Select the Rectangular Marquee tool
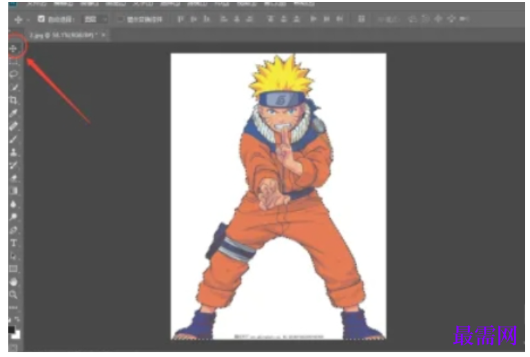Screen dimensions: 530x357 coord(13,62)
